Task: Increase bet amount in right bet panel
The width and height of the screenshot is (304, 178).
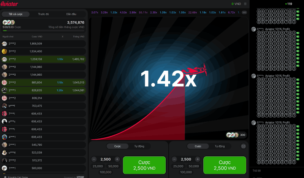Action: click(198, 159)
